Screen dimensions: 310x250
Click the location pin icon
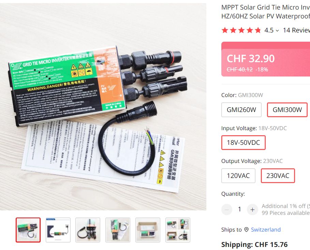tap(246, 230)
